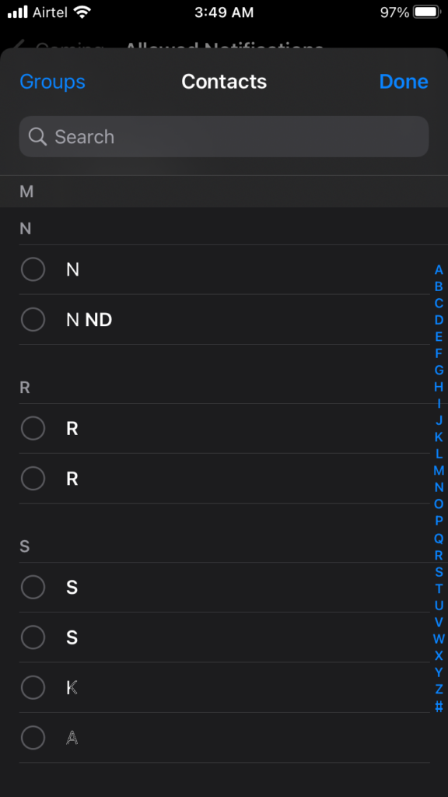
Task: Focus the Search contacts field
Action: (x=224, y=136)
